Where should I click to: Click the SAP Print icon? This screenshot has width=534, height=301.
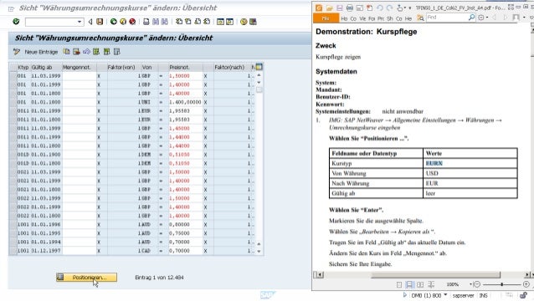(x=146, y=22)
